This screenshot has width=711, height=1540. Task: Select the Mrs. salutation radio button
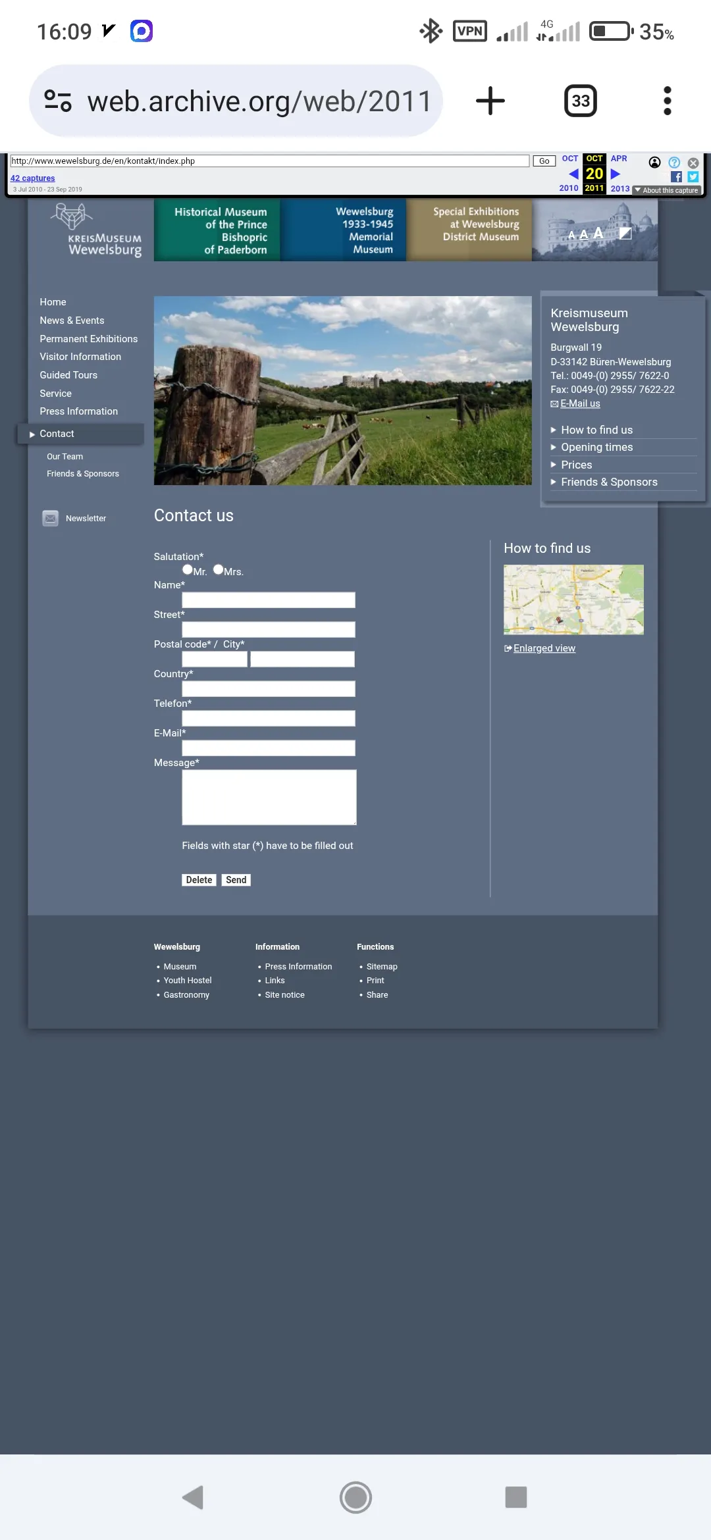218,570
